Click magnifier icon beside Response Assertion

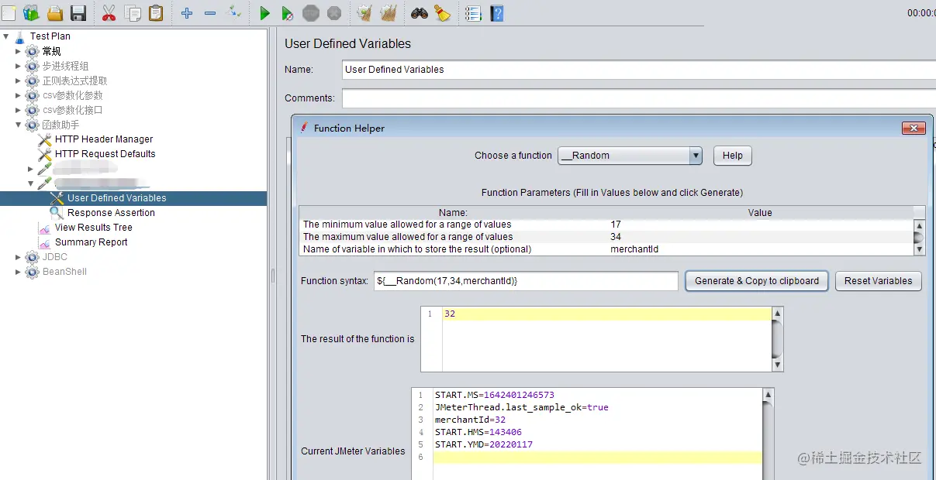(57, 213)
